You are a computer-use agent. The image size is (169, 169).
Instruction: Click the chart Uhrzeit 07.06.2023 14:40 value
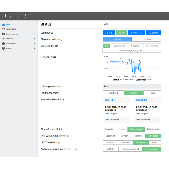pyautogui.click(x=127, y=80)
